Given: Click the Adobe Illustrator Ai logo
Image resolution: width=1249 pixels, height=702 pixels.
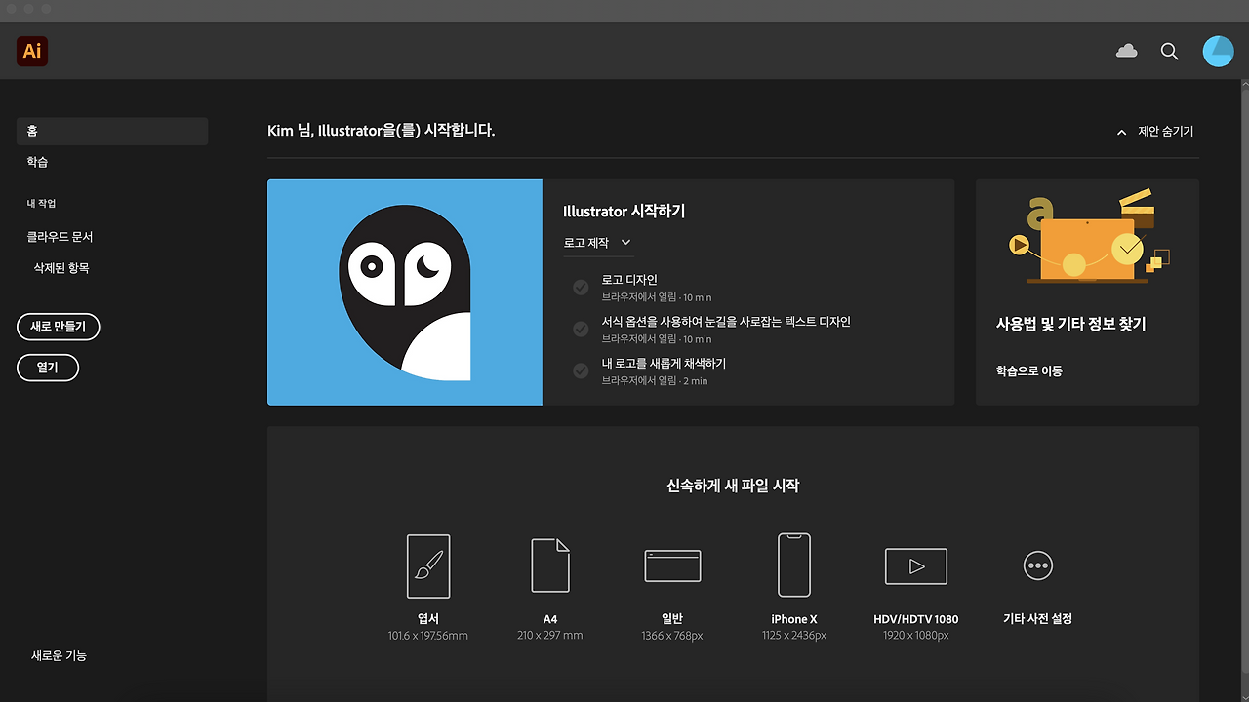Looking at the screenshot, I should coord(31,51).
